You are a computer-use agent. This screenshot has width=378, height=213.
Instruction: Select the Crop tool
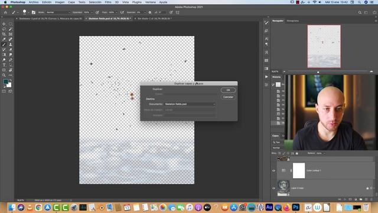4,34
